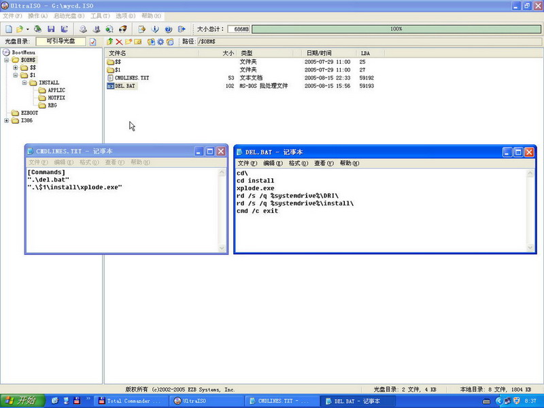The image size is (544, 408).
Task: Sort by 大小 column header
Action: point(218,53)
